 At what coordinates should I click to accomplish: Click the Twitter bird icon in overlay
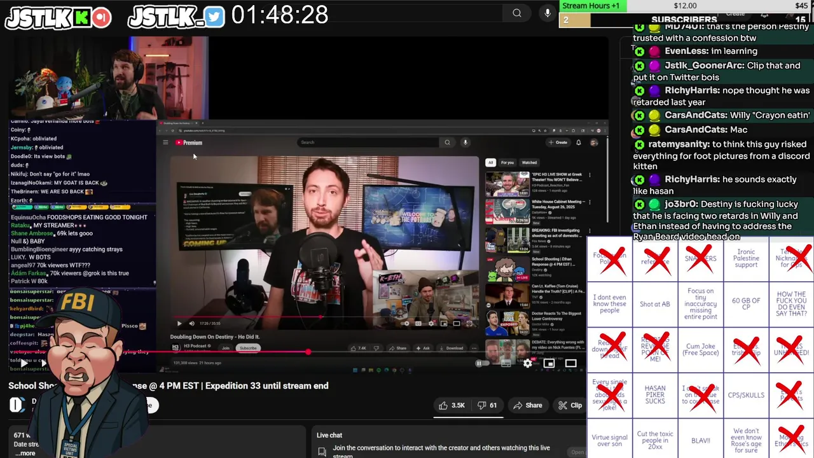(215, 17)
